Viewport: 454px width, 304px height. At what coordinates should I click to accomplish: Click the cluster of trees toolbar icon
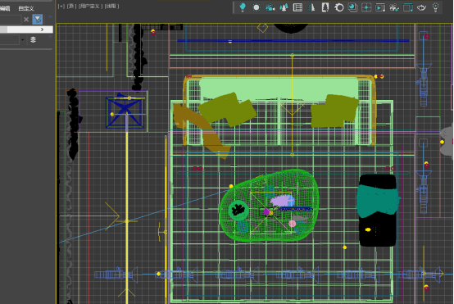click(x=284, y=7)
